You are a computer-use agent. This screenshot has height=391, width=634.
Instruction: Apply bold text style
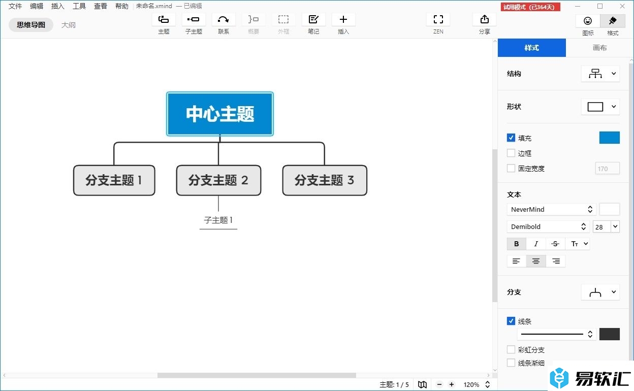click(517, 244)
